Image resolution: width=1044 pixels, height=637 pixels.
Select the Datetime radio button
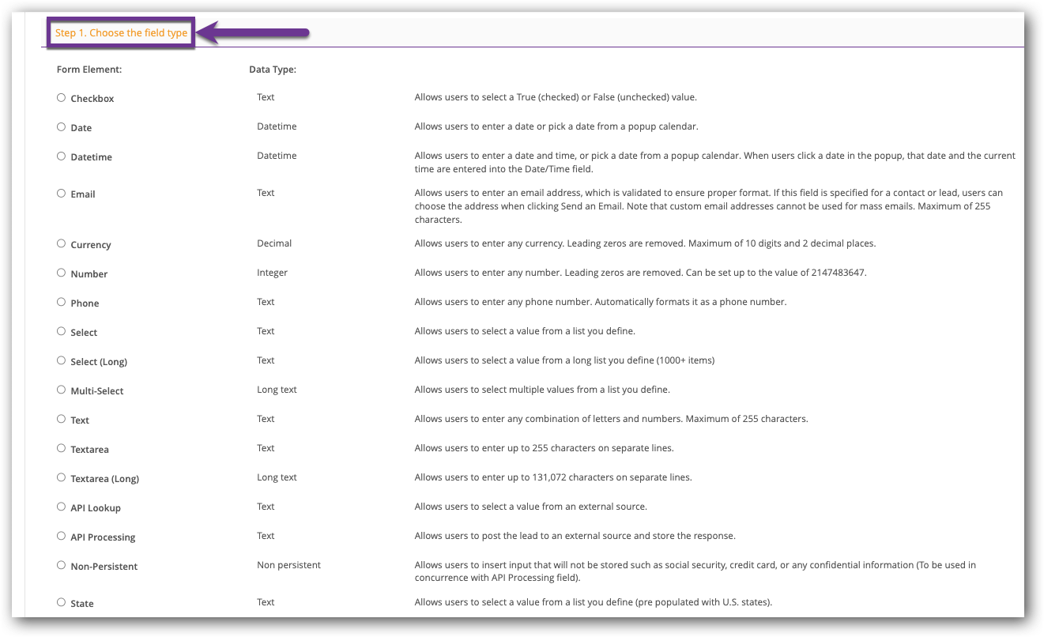[x=62, y=156]
